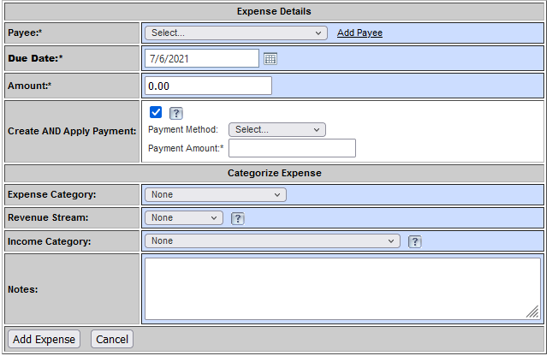Open the Expense Category dropdown
Viewport: 552px width, 356px height.
pyautogui.click(x=215, y=194)
